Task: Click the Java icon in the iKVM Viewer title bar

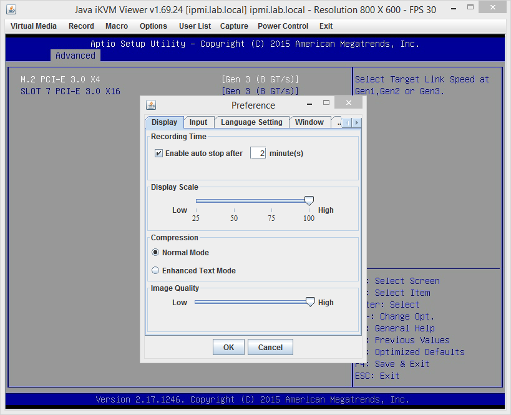Action: click(x=11, y=9)
